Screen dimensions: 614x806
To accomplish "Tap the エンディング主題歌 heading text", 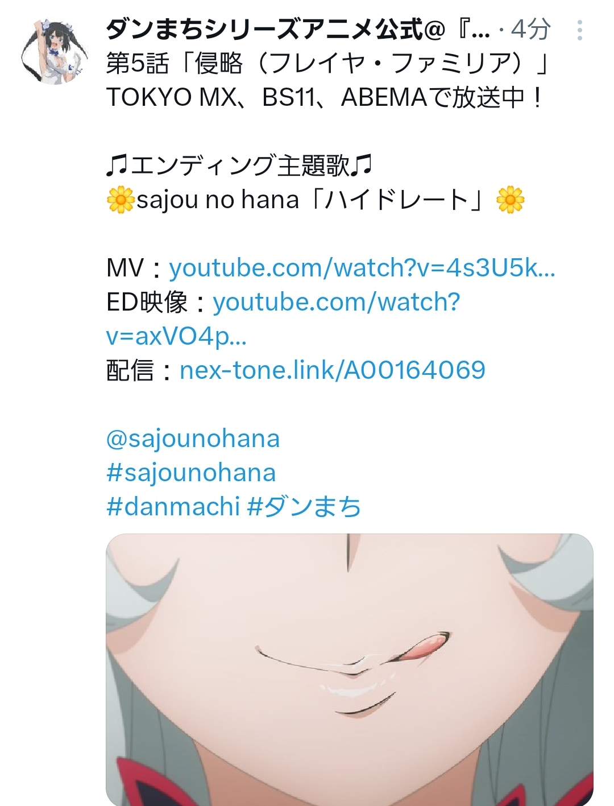I will click(239, 166).
